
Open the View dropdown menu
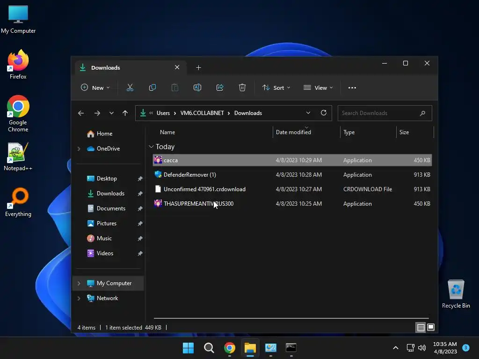pos(318,87)
